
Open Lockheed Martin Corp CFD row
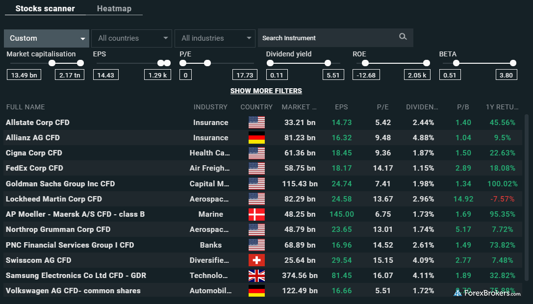click(x=54, y=199)
